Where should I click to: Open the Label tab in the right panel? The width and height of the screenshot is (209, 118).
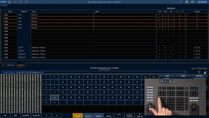pyautogui.click(x=183, y=76)
